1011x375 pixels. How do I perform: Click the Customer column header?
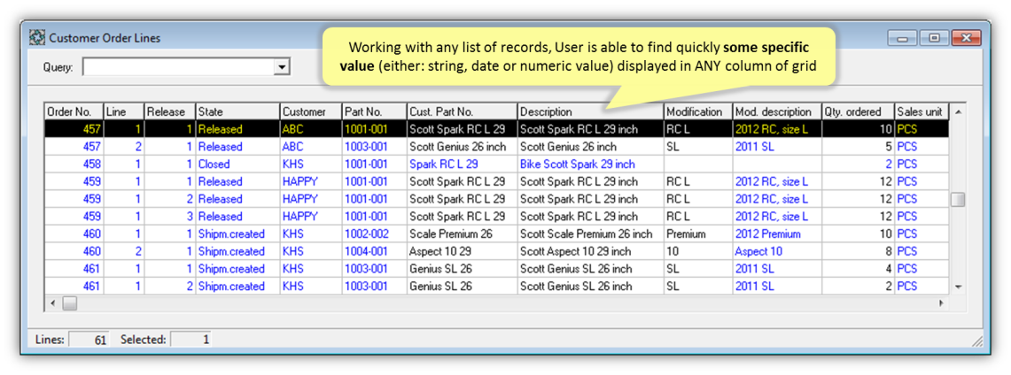coord(309,112)
